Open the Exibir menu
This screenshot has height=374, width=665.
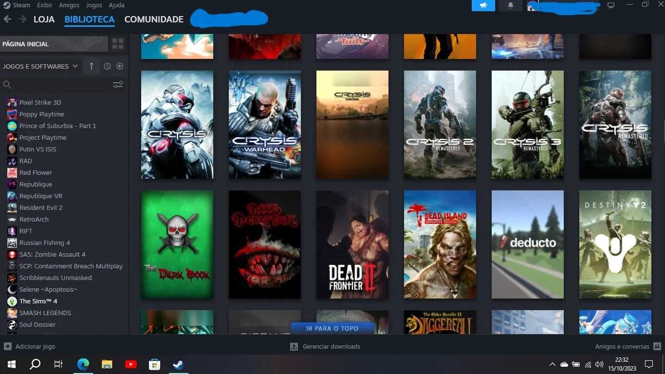[45, 5]
